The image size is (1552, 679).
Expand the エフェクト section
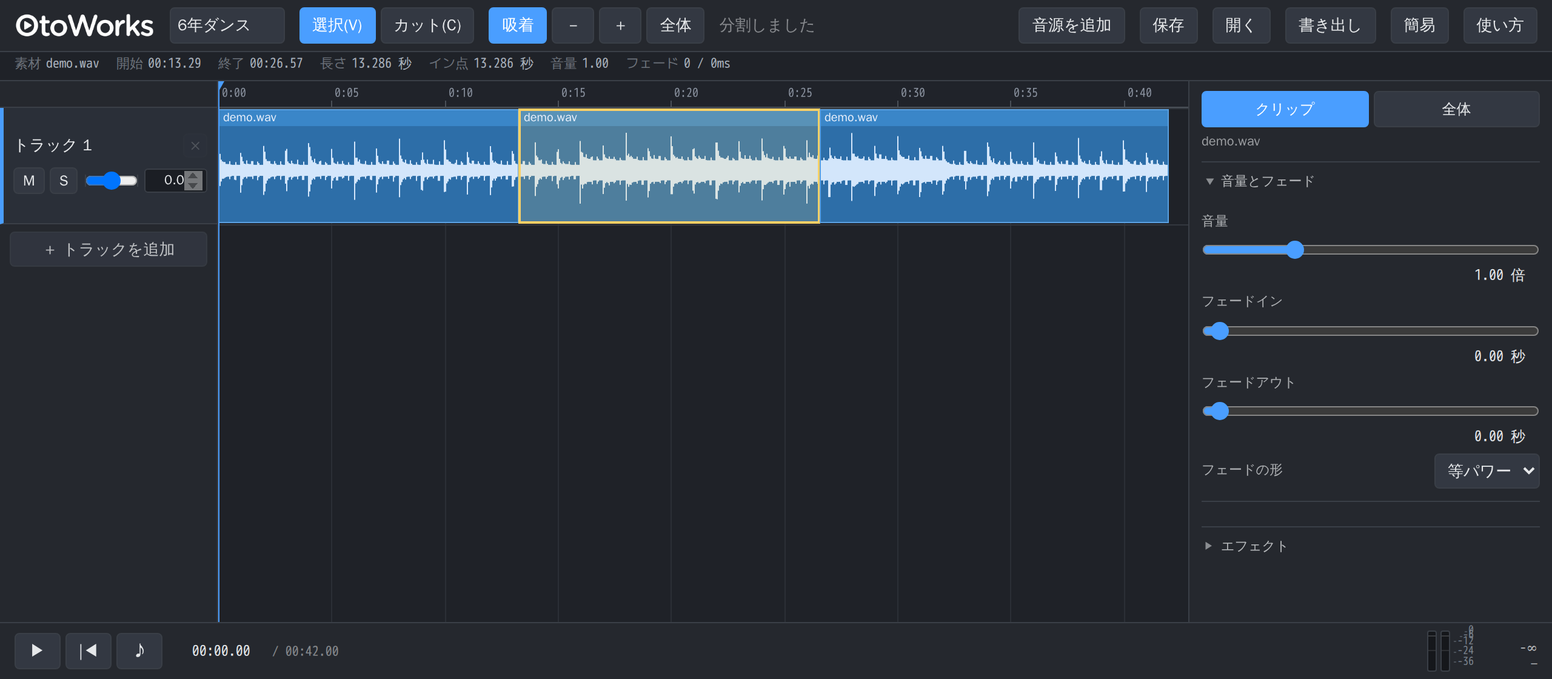[x=1246, y=546]
